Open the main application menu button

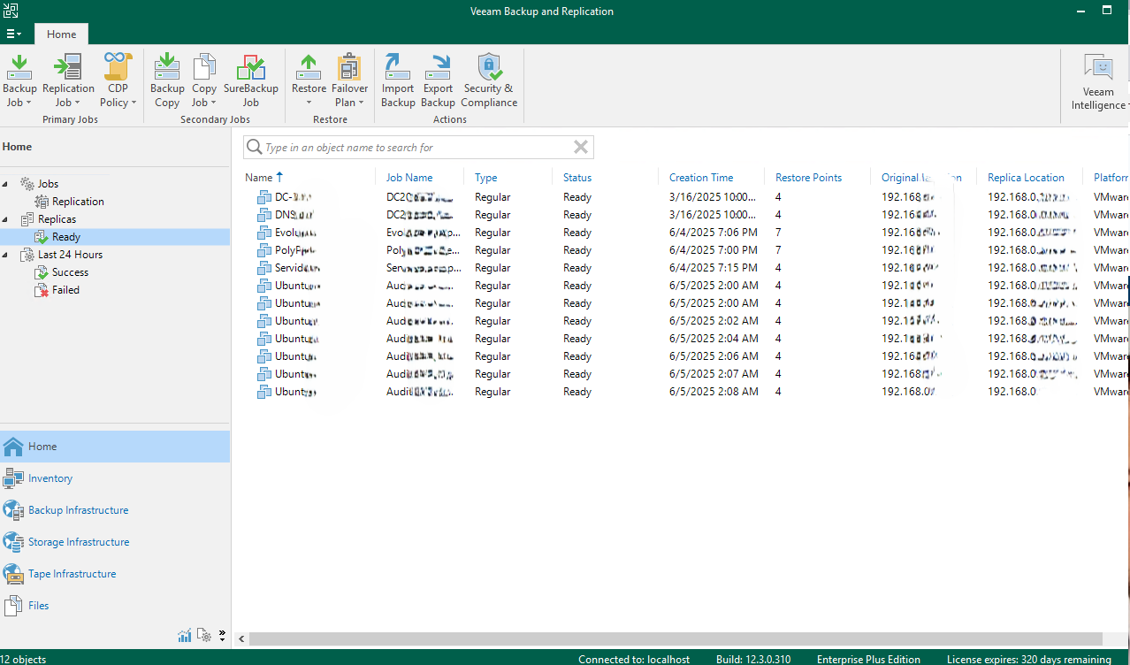(14, 34)
